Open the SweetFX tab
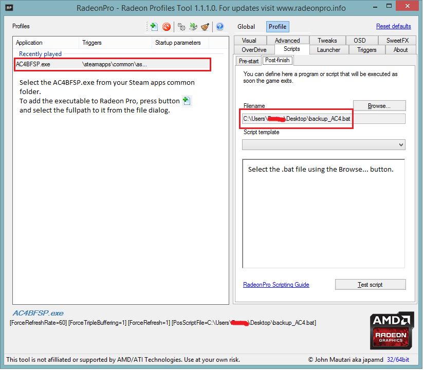424x370 pixels. 397,41
